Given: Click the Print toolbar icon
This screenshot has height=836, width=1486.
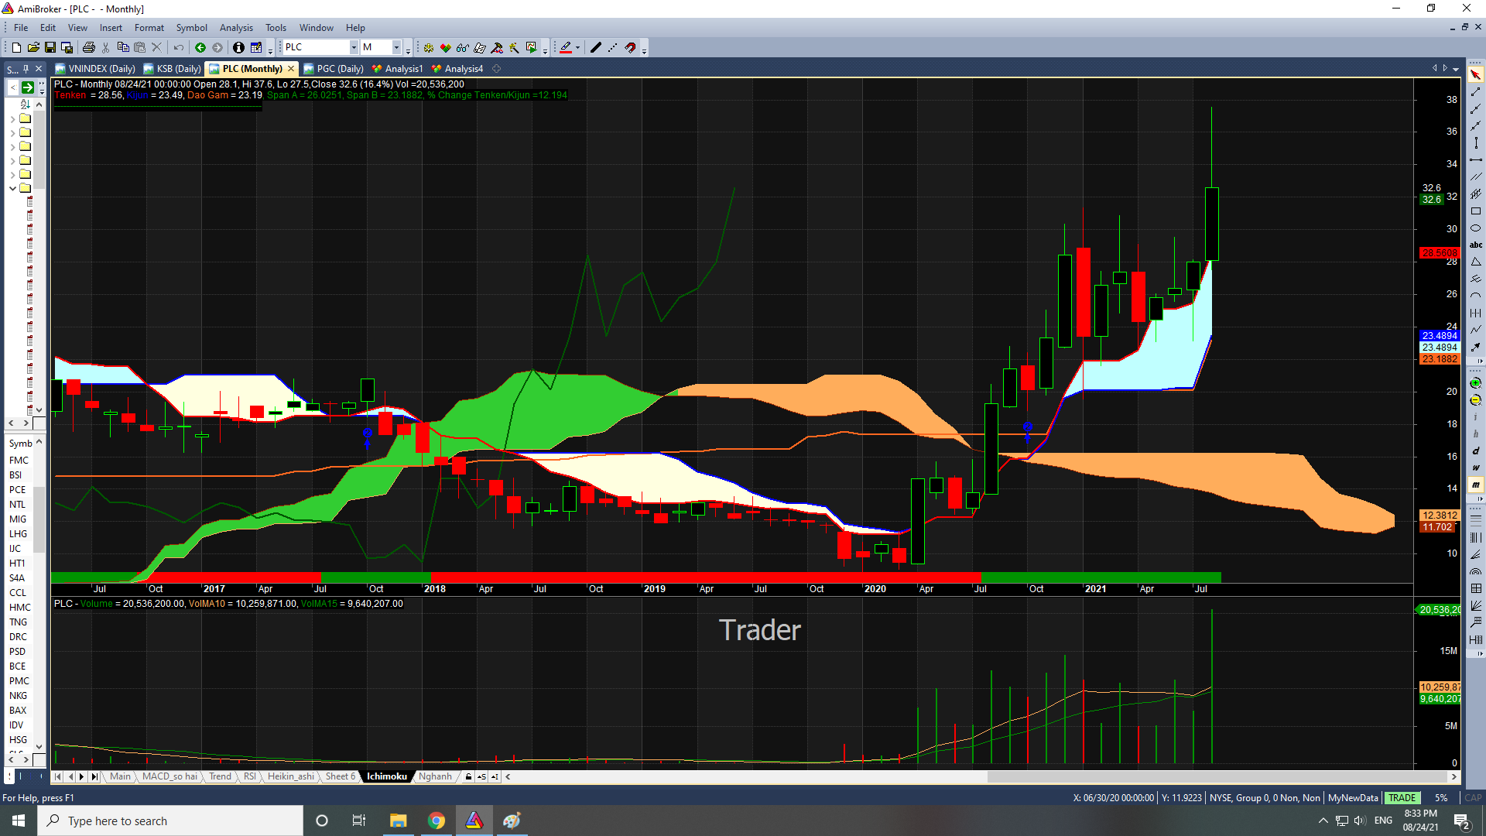Looking at the screenshot, I should coord(89,48).
